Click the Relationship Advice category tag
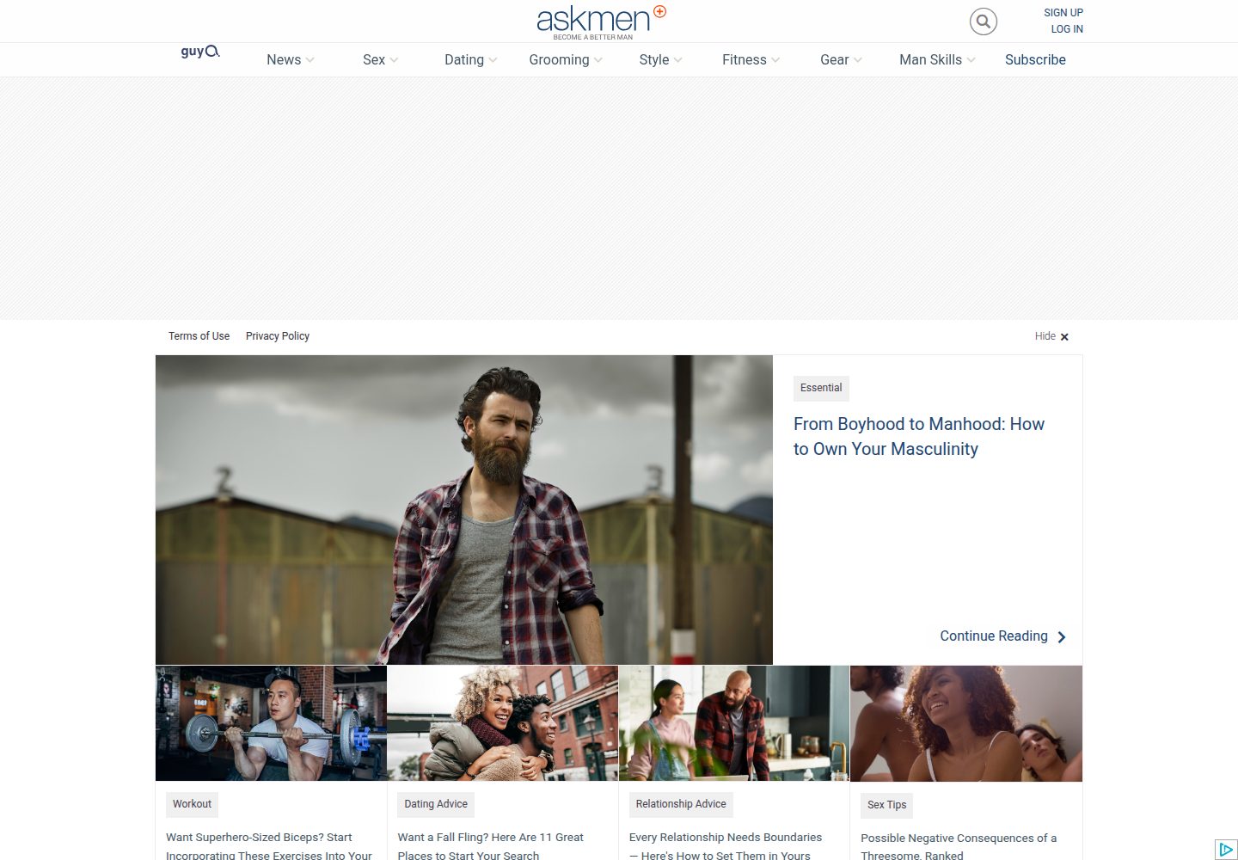This screenshot has height=860, width=1238. pyautogui.click(x=681, y=804)
